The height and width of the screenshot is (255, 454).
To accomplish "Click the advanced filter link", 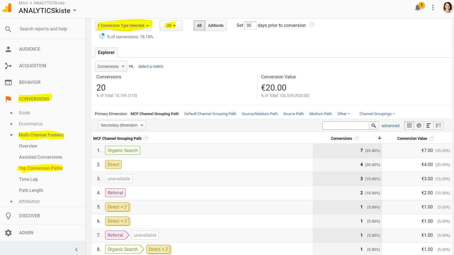I will point(390,126).
